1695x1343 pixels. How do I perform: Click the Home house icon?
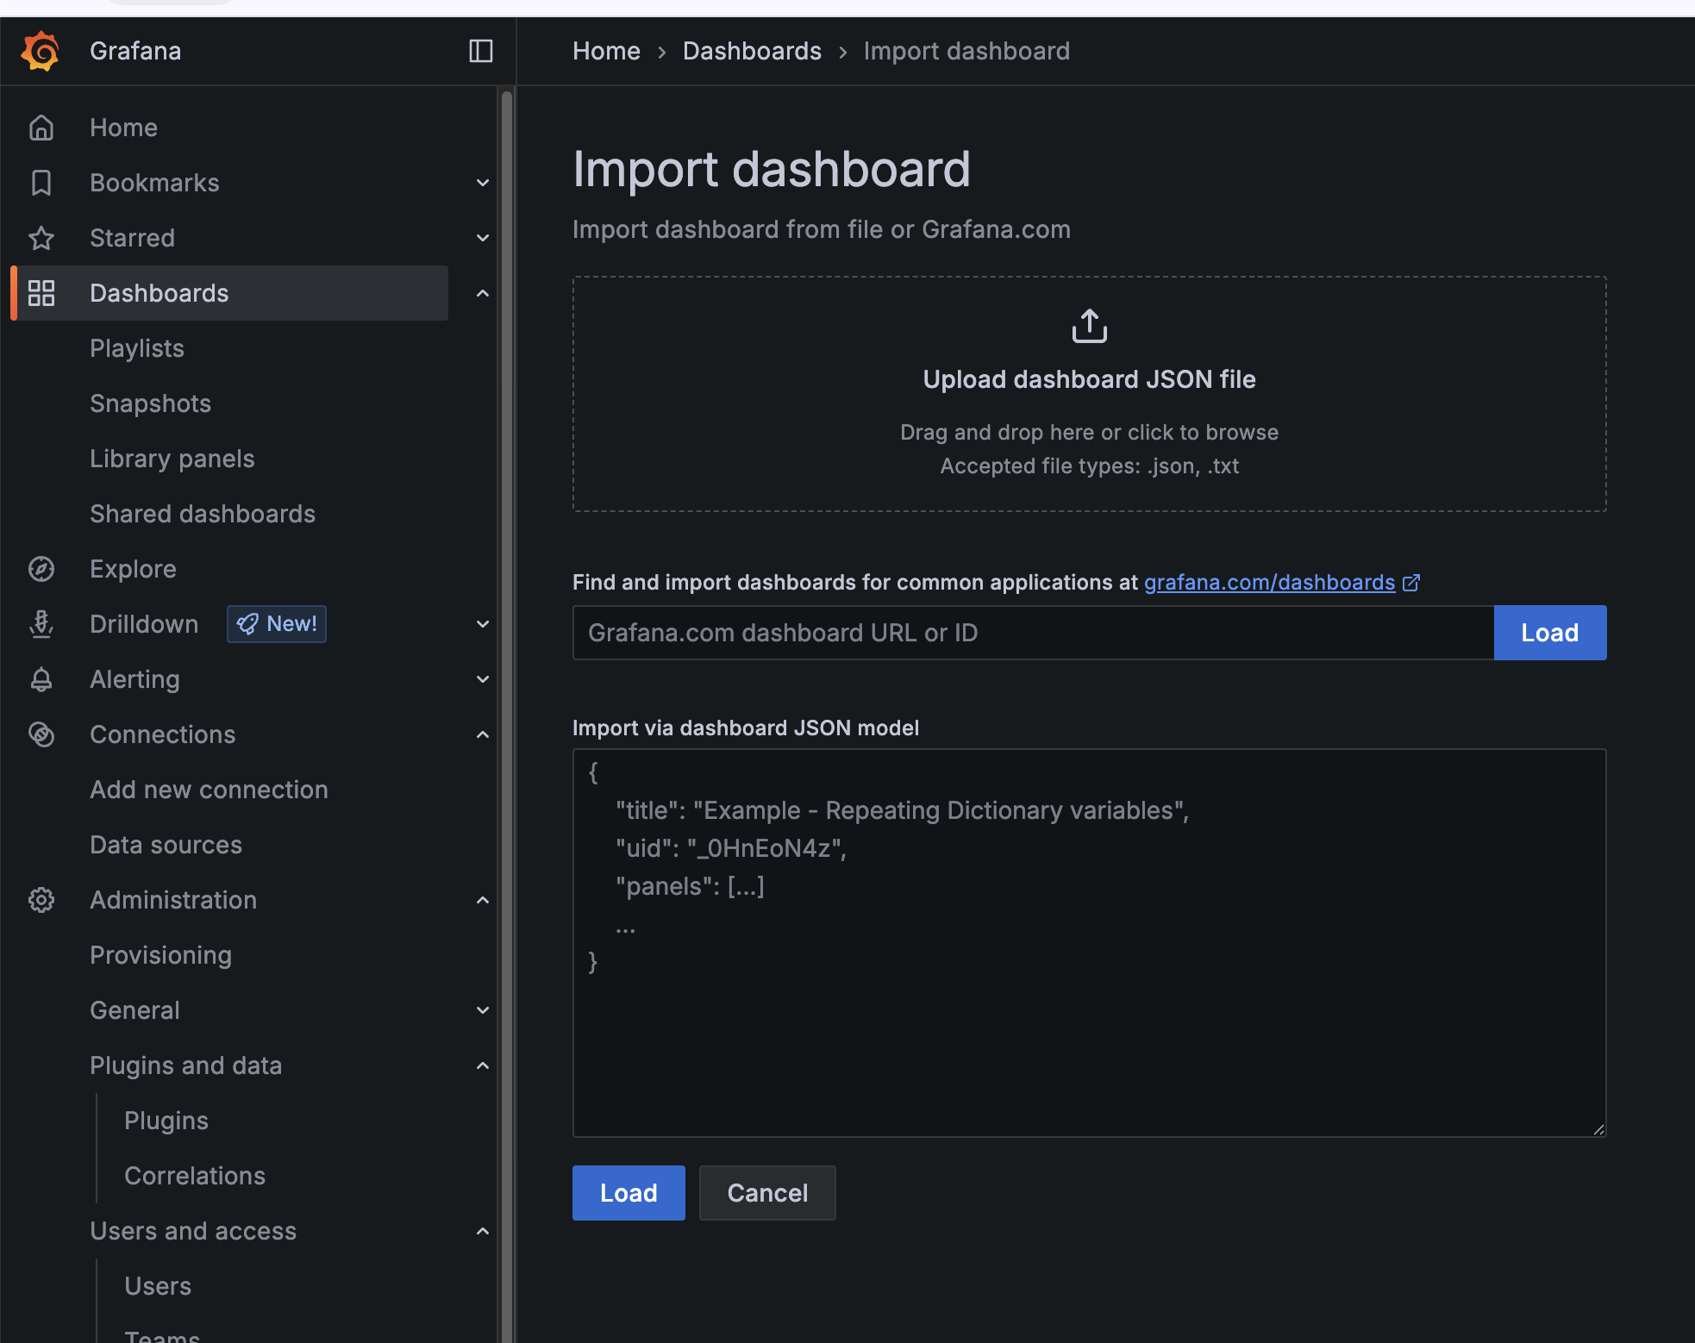click(x=41, y=128)
